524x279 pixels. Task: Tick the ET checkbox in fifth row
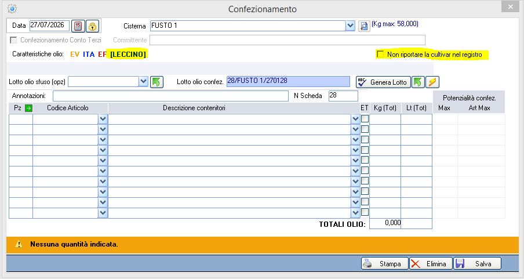(x=365, y=160)
